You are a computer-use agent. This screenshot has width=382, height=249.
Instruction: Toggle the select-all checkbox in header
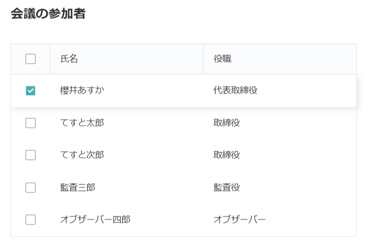[31, 59]
